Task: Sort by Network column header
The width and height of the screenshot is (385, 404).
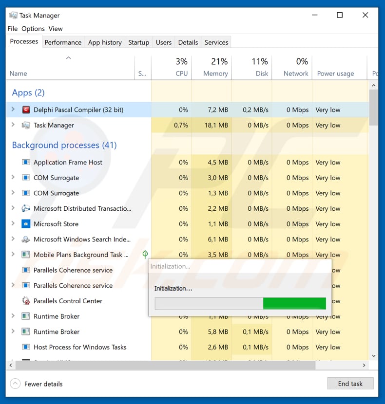Action: [x=292, y=68]
